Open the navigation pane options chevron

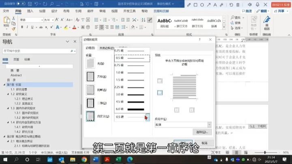(67, 42)
